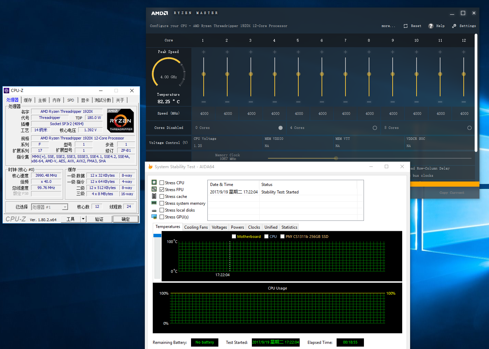Click the Stress FPU percent icon
Viewport: 489px width, 349px height.
154,189
